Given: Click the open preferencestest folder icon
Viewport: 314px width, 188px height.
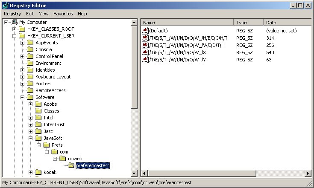Looking at the screenshot, I should pyautogui.click(x=71, y=165).
